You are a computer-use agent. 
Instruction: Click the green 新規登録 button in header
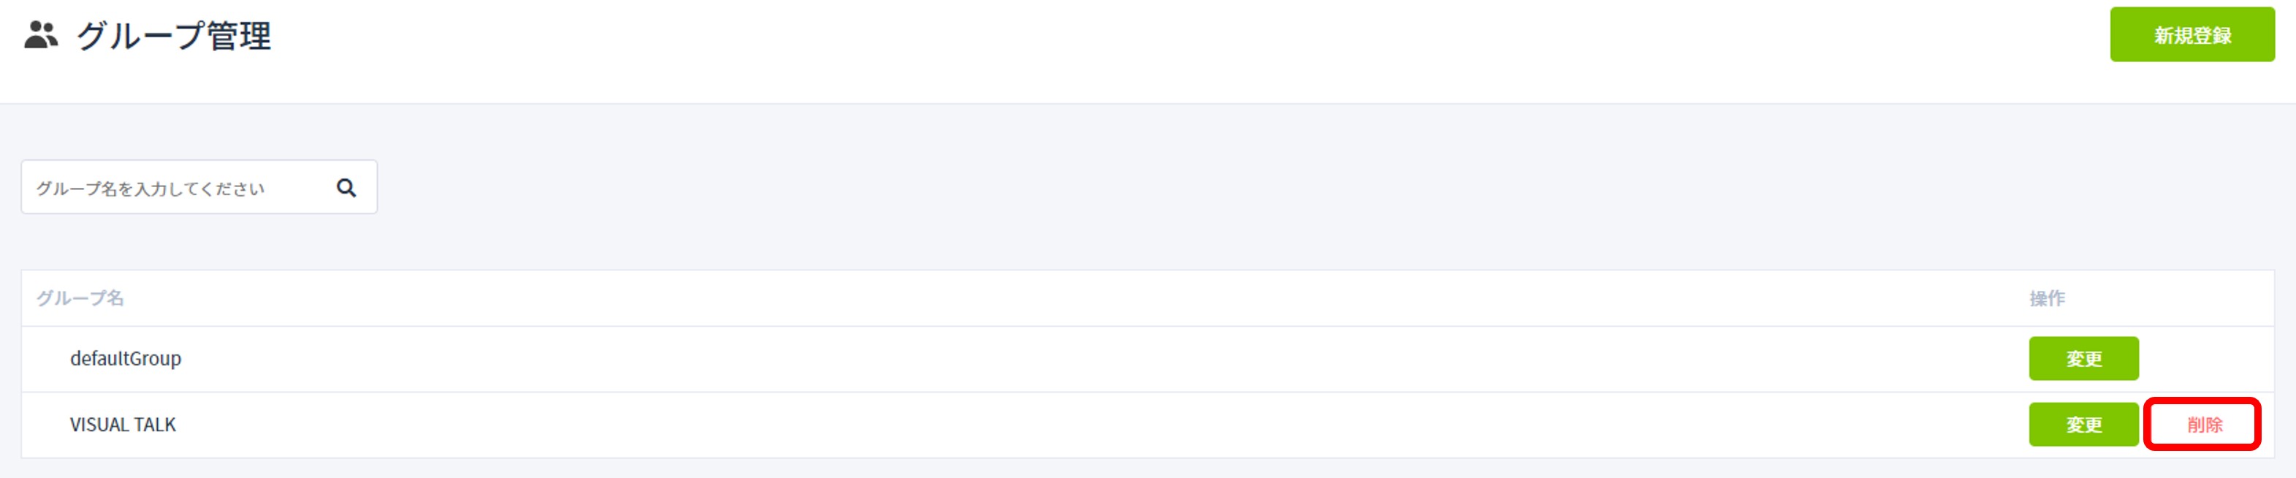[2192, 35]
